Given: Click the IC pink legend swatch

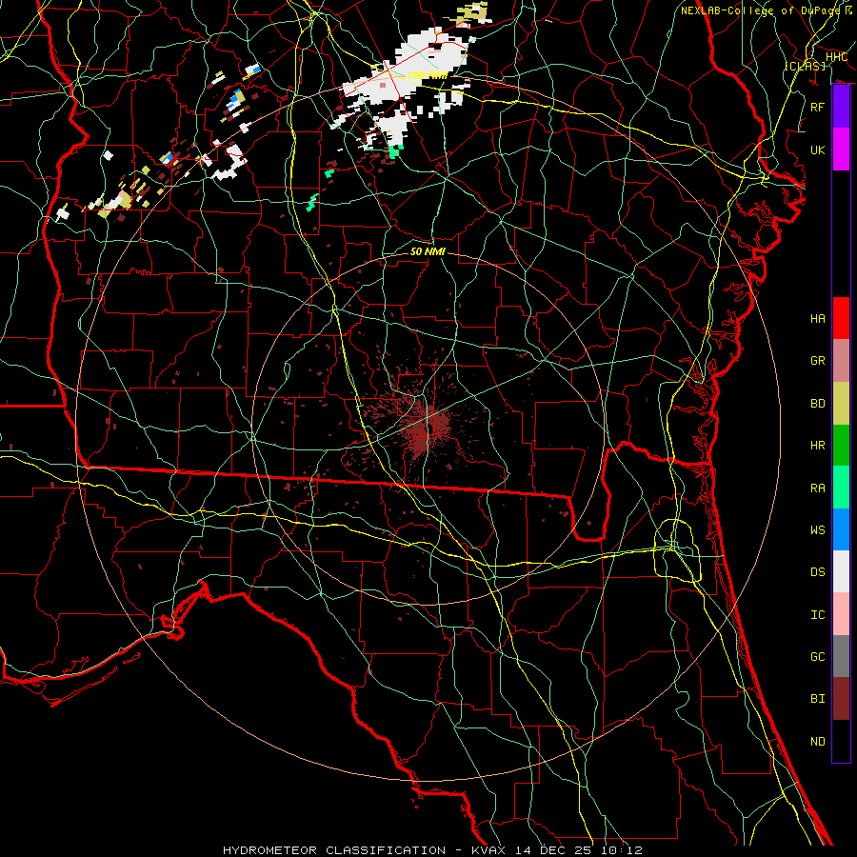Looking at the screenshot, I should [841, 614].
